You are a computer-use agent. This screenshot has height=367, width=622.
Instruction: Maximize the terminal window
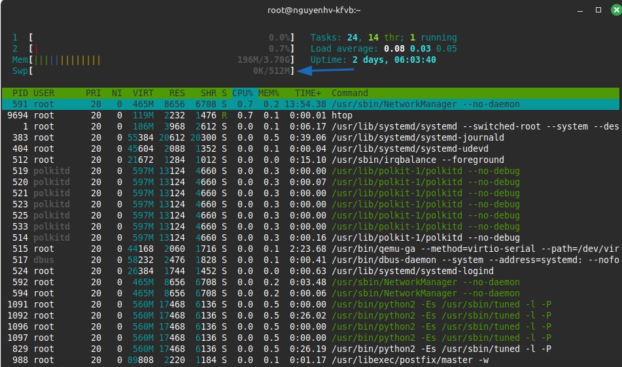pyautogui.click(x=598, y=10)
